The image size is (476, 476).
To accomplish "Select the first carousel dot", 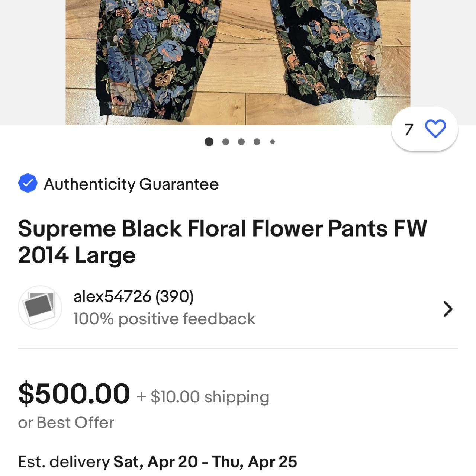I will [x=209, y=141].
